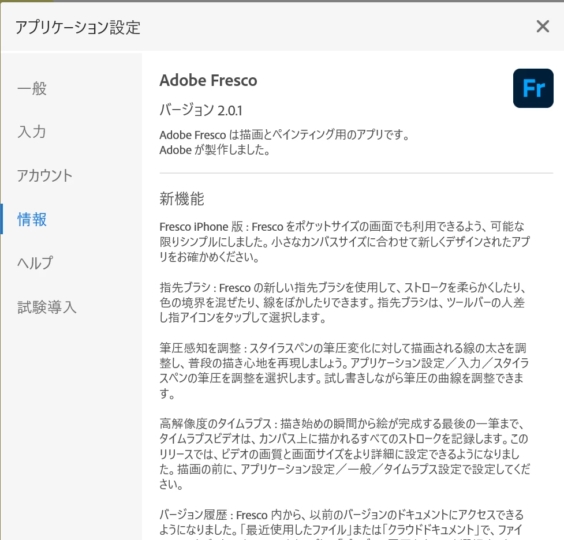
Task: Select the 情報 tab
Action: [32, 219]
